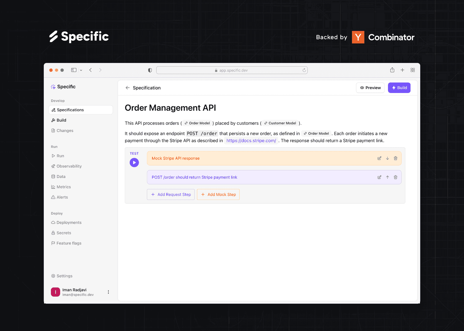The height and width of the screenshot is (331, 464).
Task: Click the app.specific.dev address bar
Action: 232,70
